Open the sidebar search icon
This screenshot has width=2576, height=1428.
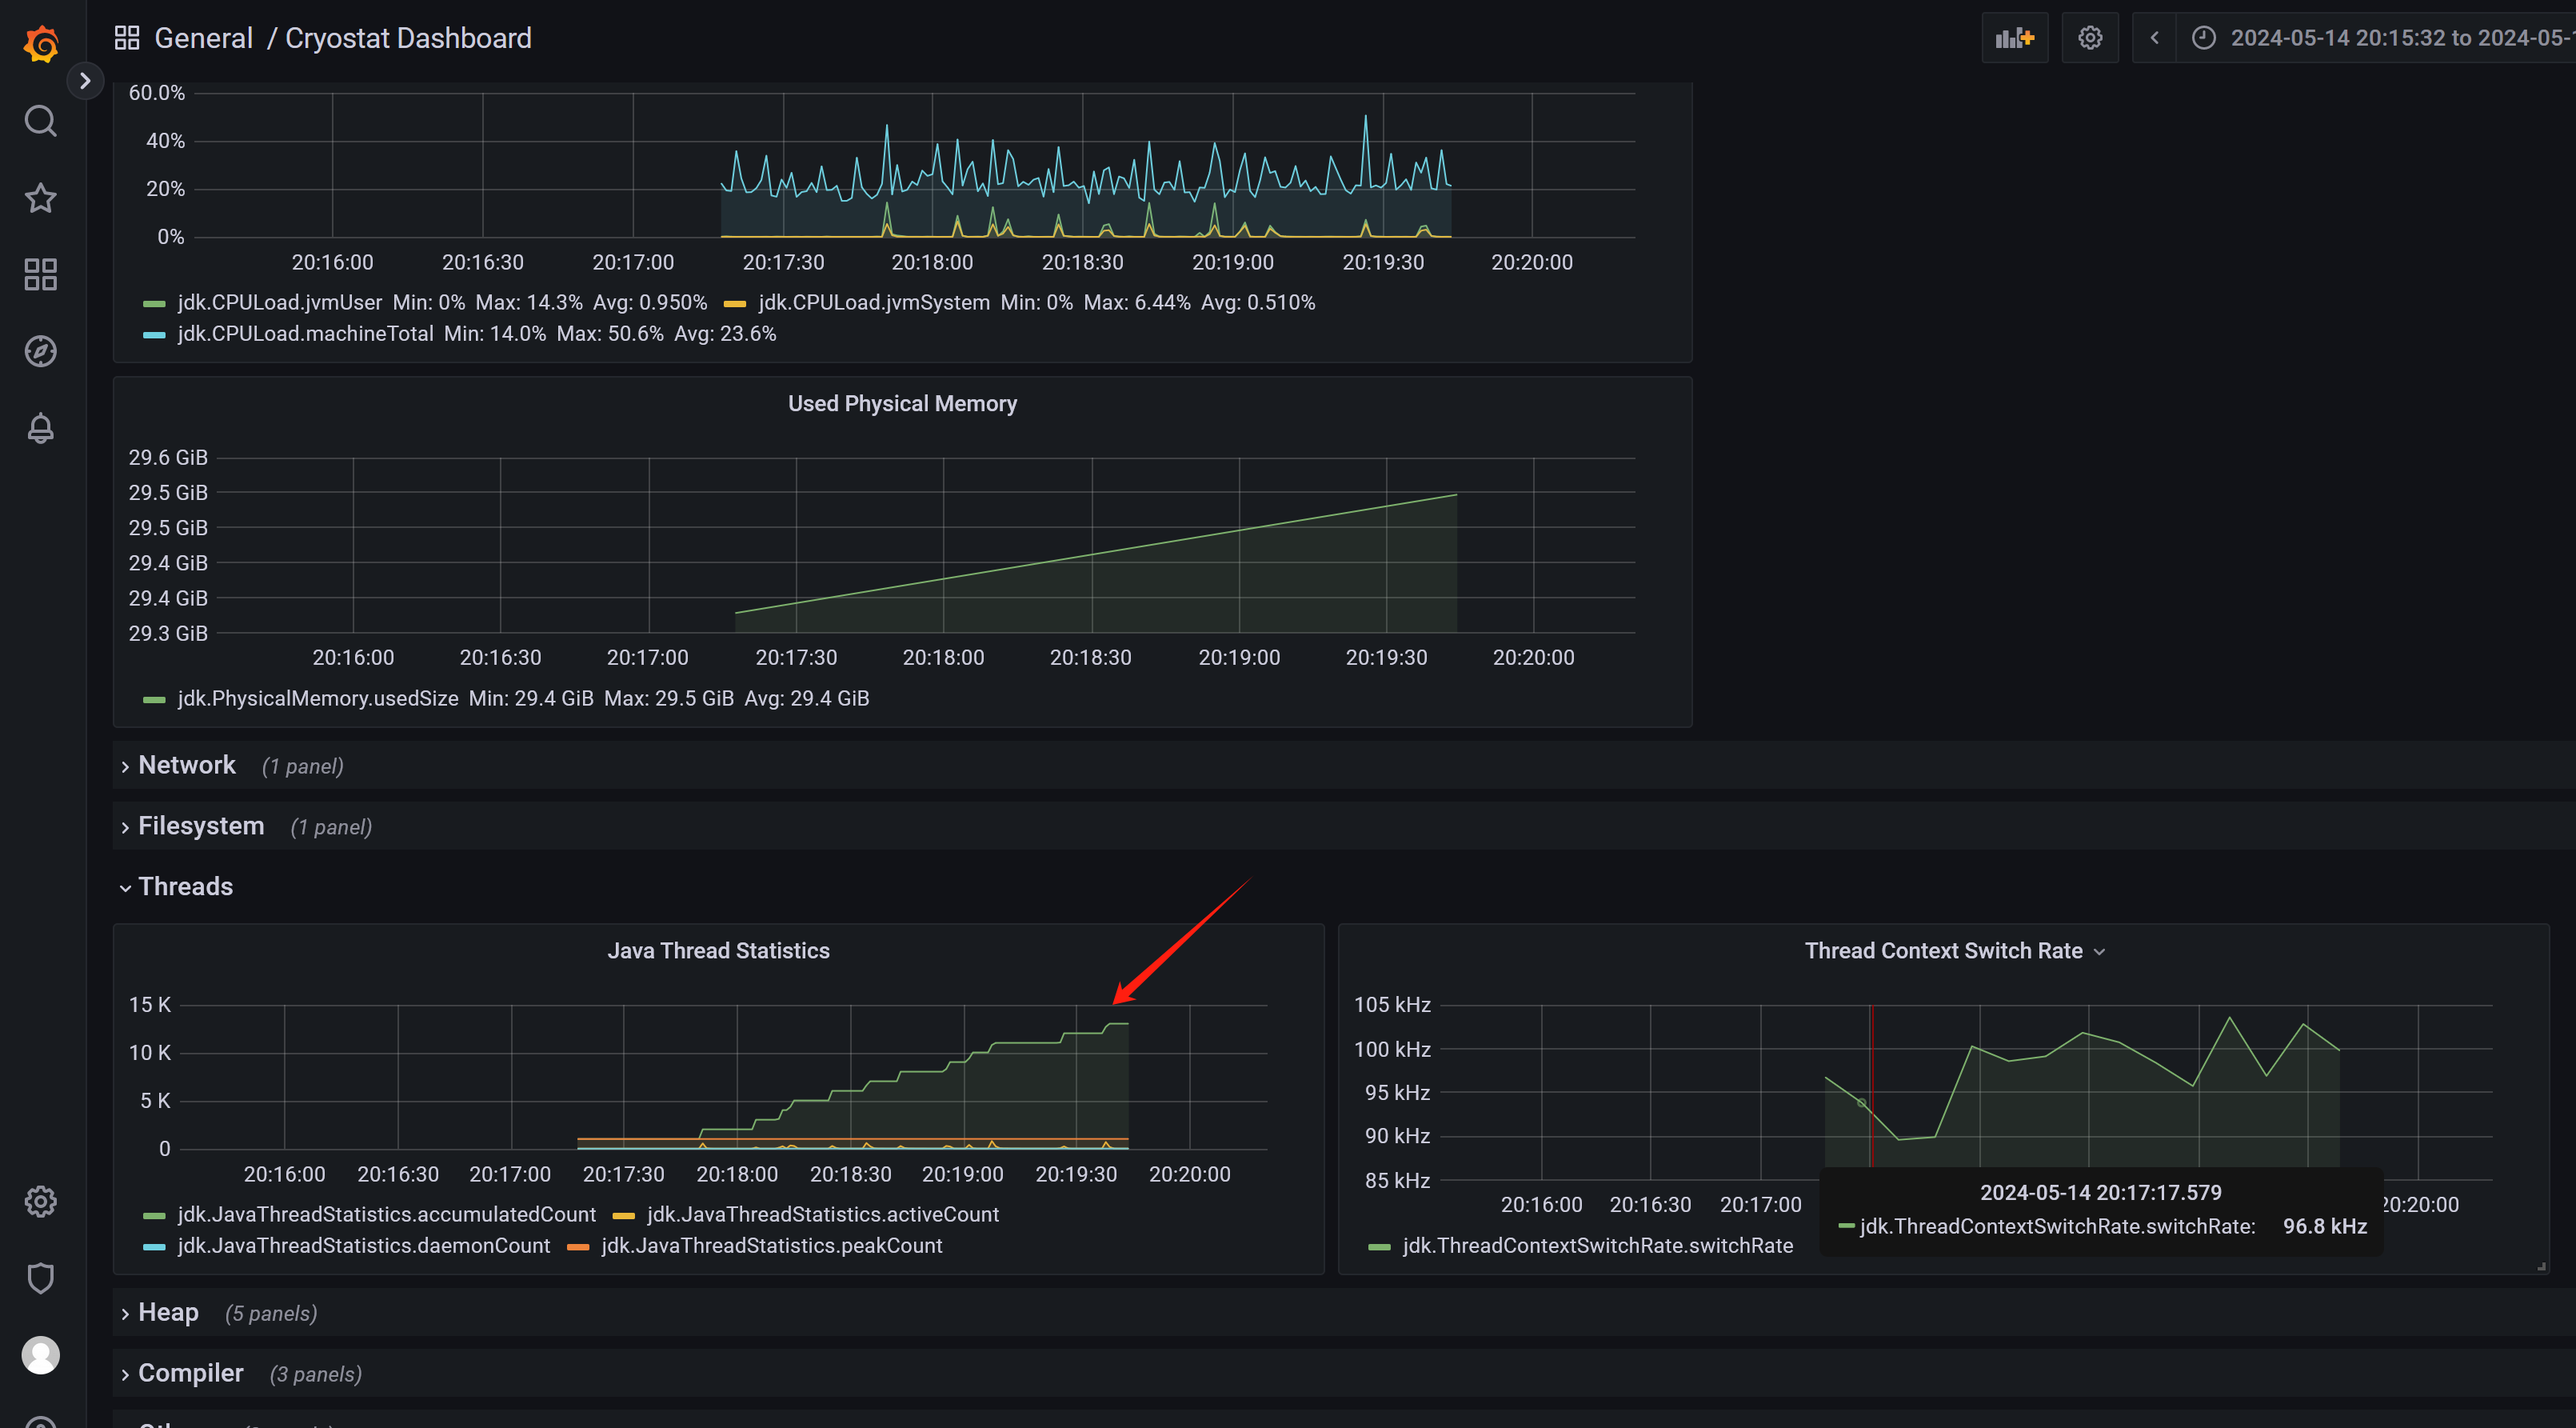[41, 121]
